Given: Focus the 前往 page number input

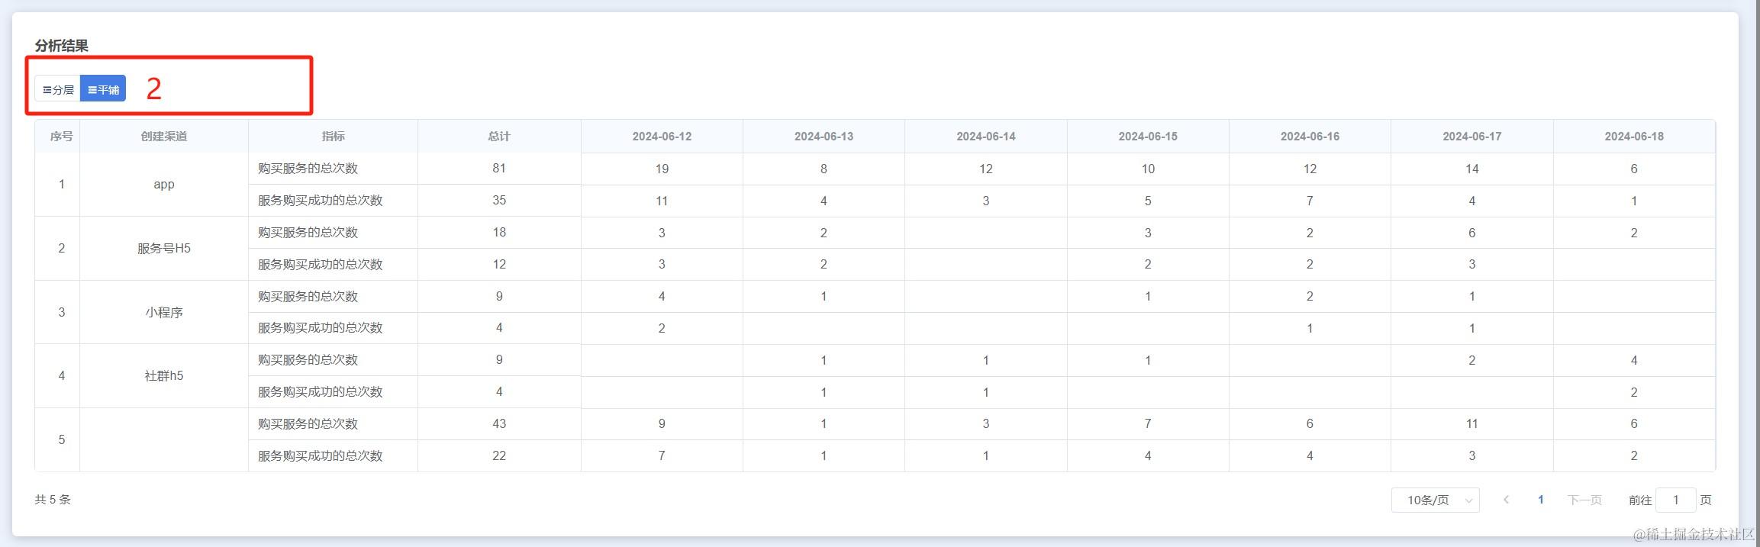Looking at the screenshot, I should pos(1675,500).
